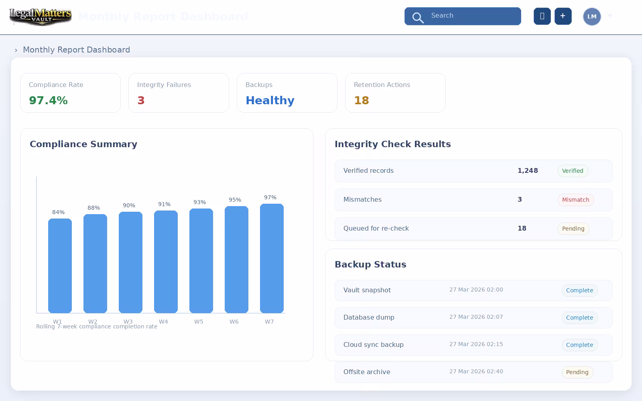Click the Mismatch status badge
Screen dimensions: 642x401
(x=575, y=200)
